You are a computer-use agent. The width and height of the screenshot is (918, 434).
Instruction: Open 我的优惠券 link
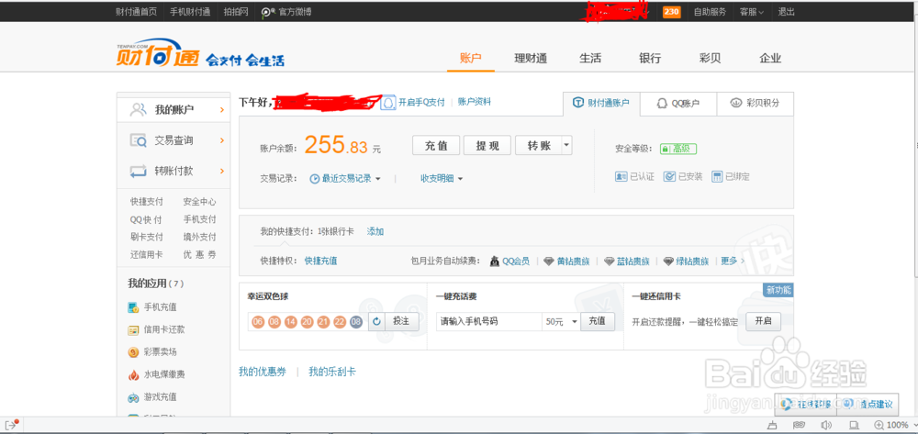[263, 372]
